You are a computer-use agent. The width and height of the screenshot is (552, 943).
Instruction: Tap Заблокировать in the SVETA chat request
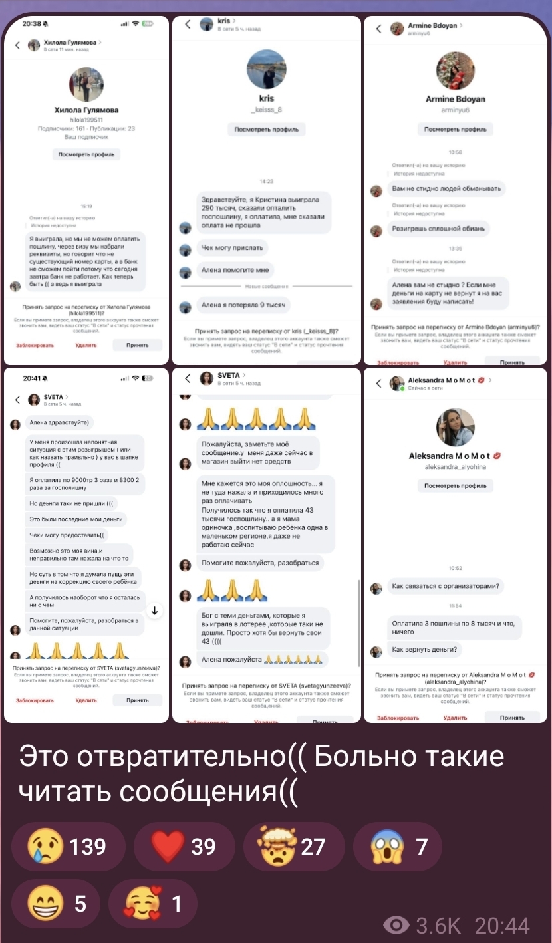[x=35, y=700]
